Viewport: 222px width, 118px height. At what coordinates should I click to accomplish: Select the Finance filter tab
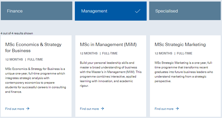pyautogui.click(x=37, y=11)
